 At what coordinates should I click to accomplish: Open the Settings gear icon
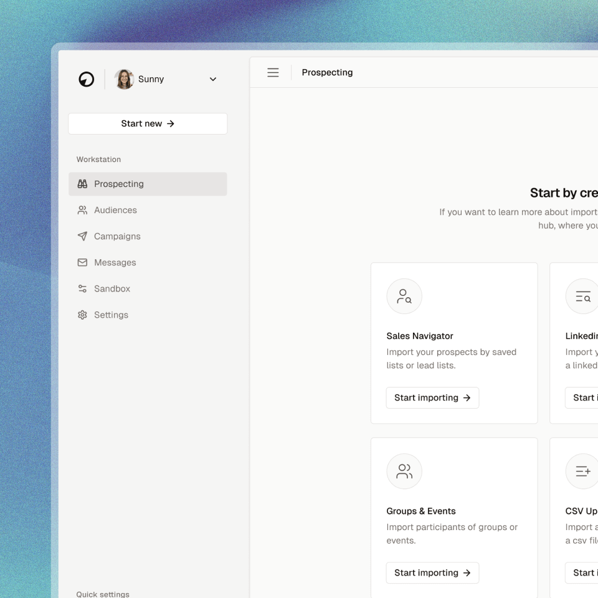tap(82, 315)
